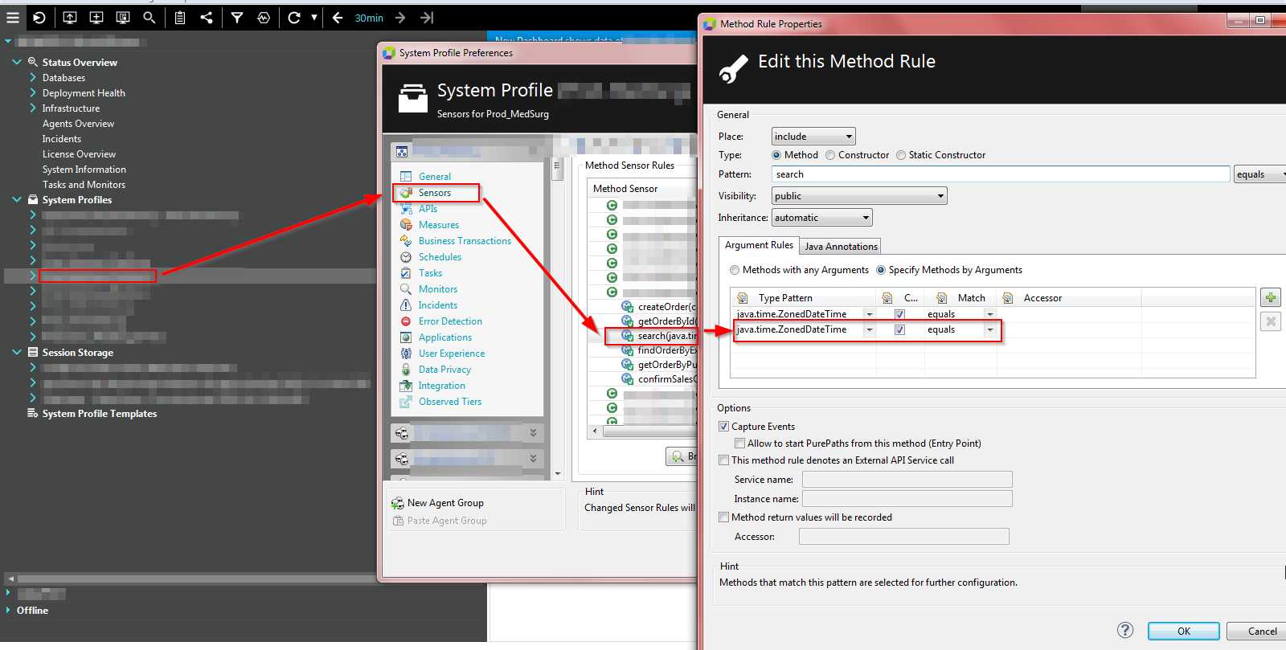Toggle Allow to start PurePaths checkbox

tap(739, 444)
